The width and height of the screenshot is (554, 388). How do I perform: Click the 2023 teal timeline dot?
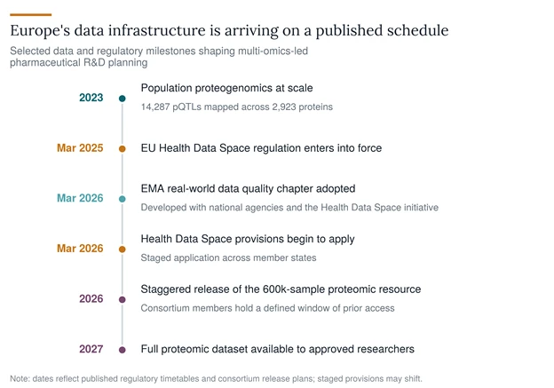tap(123, 99)
